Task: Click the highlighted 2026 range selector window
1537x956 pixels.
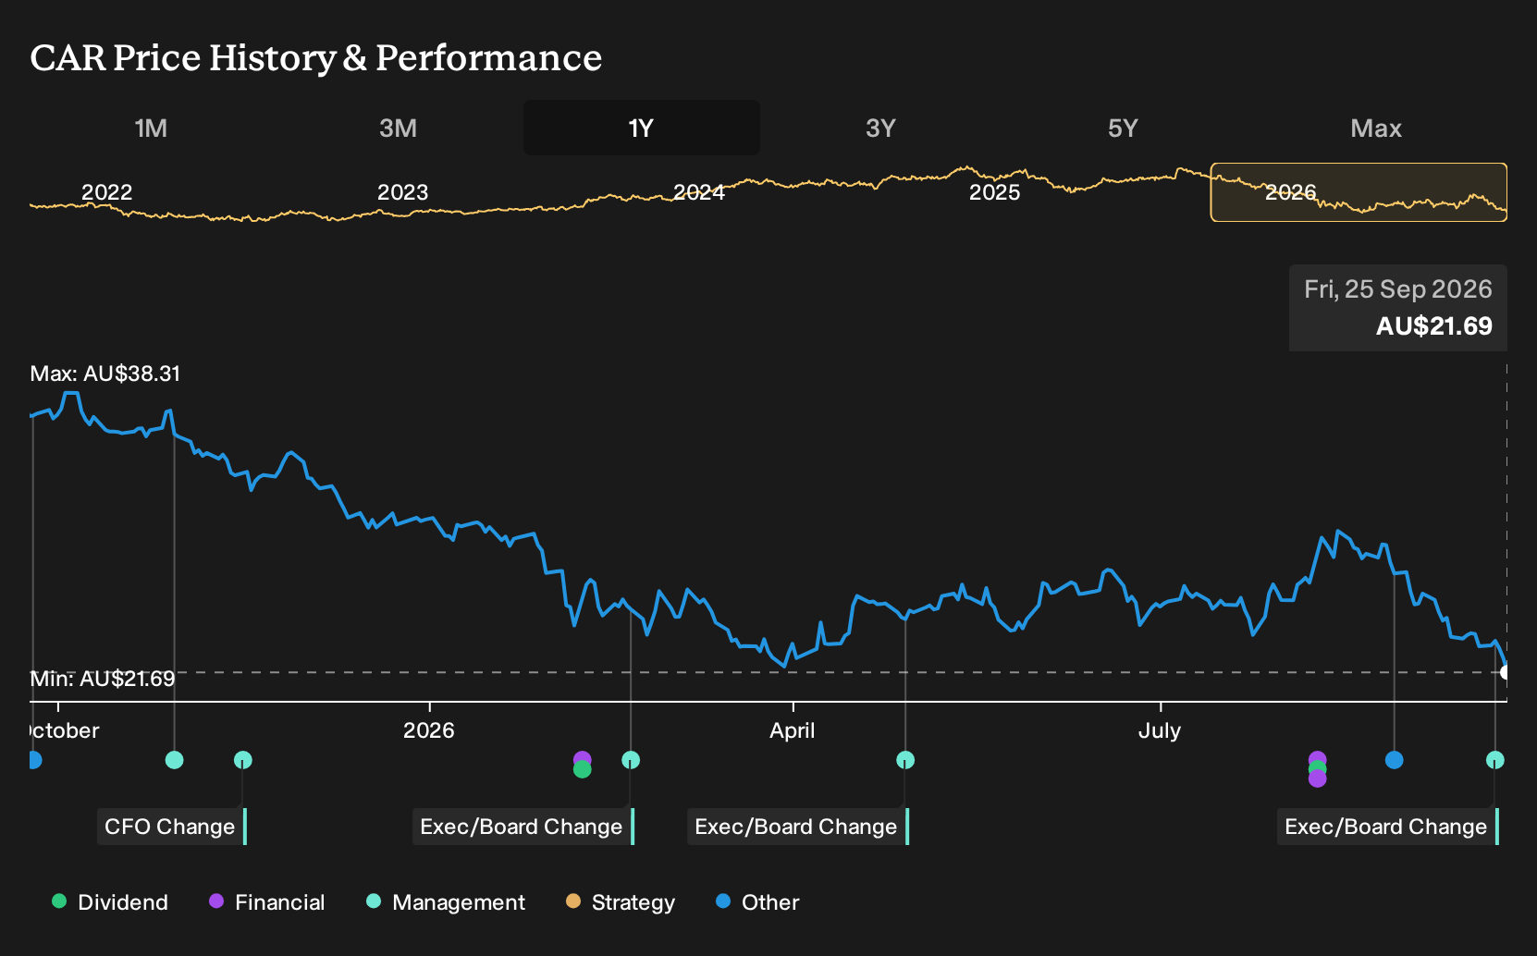Action: click(1359, 192)
